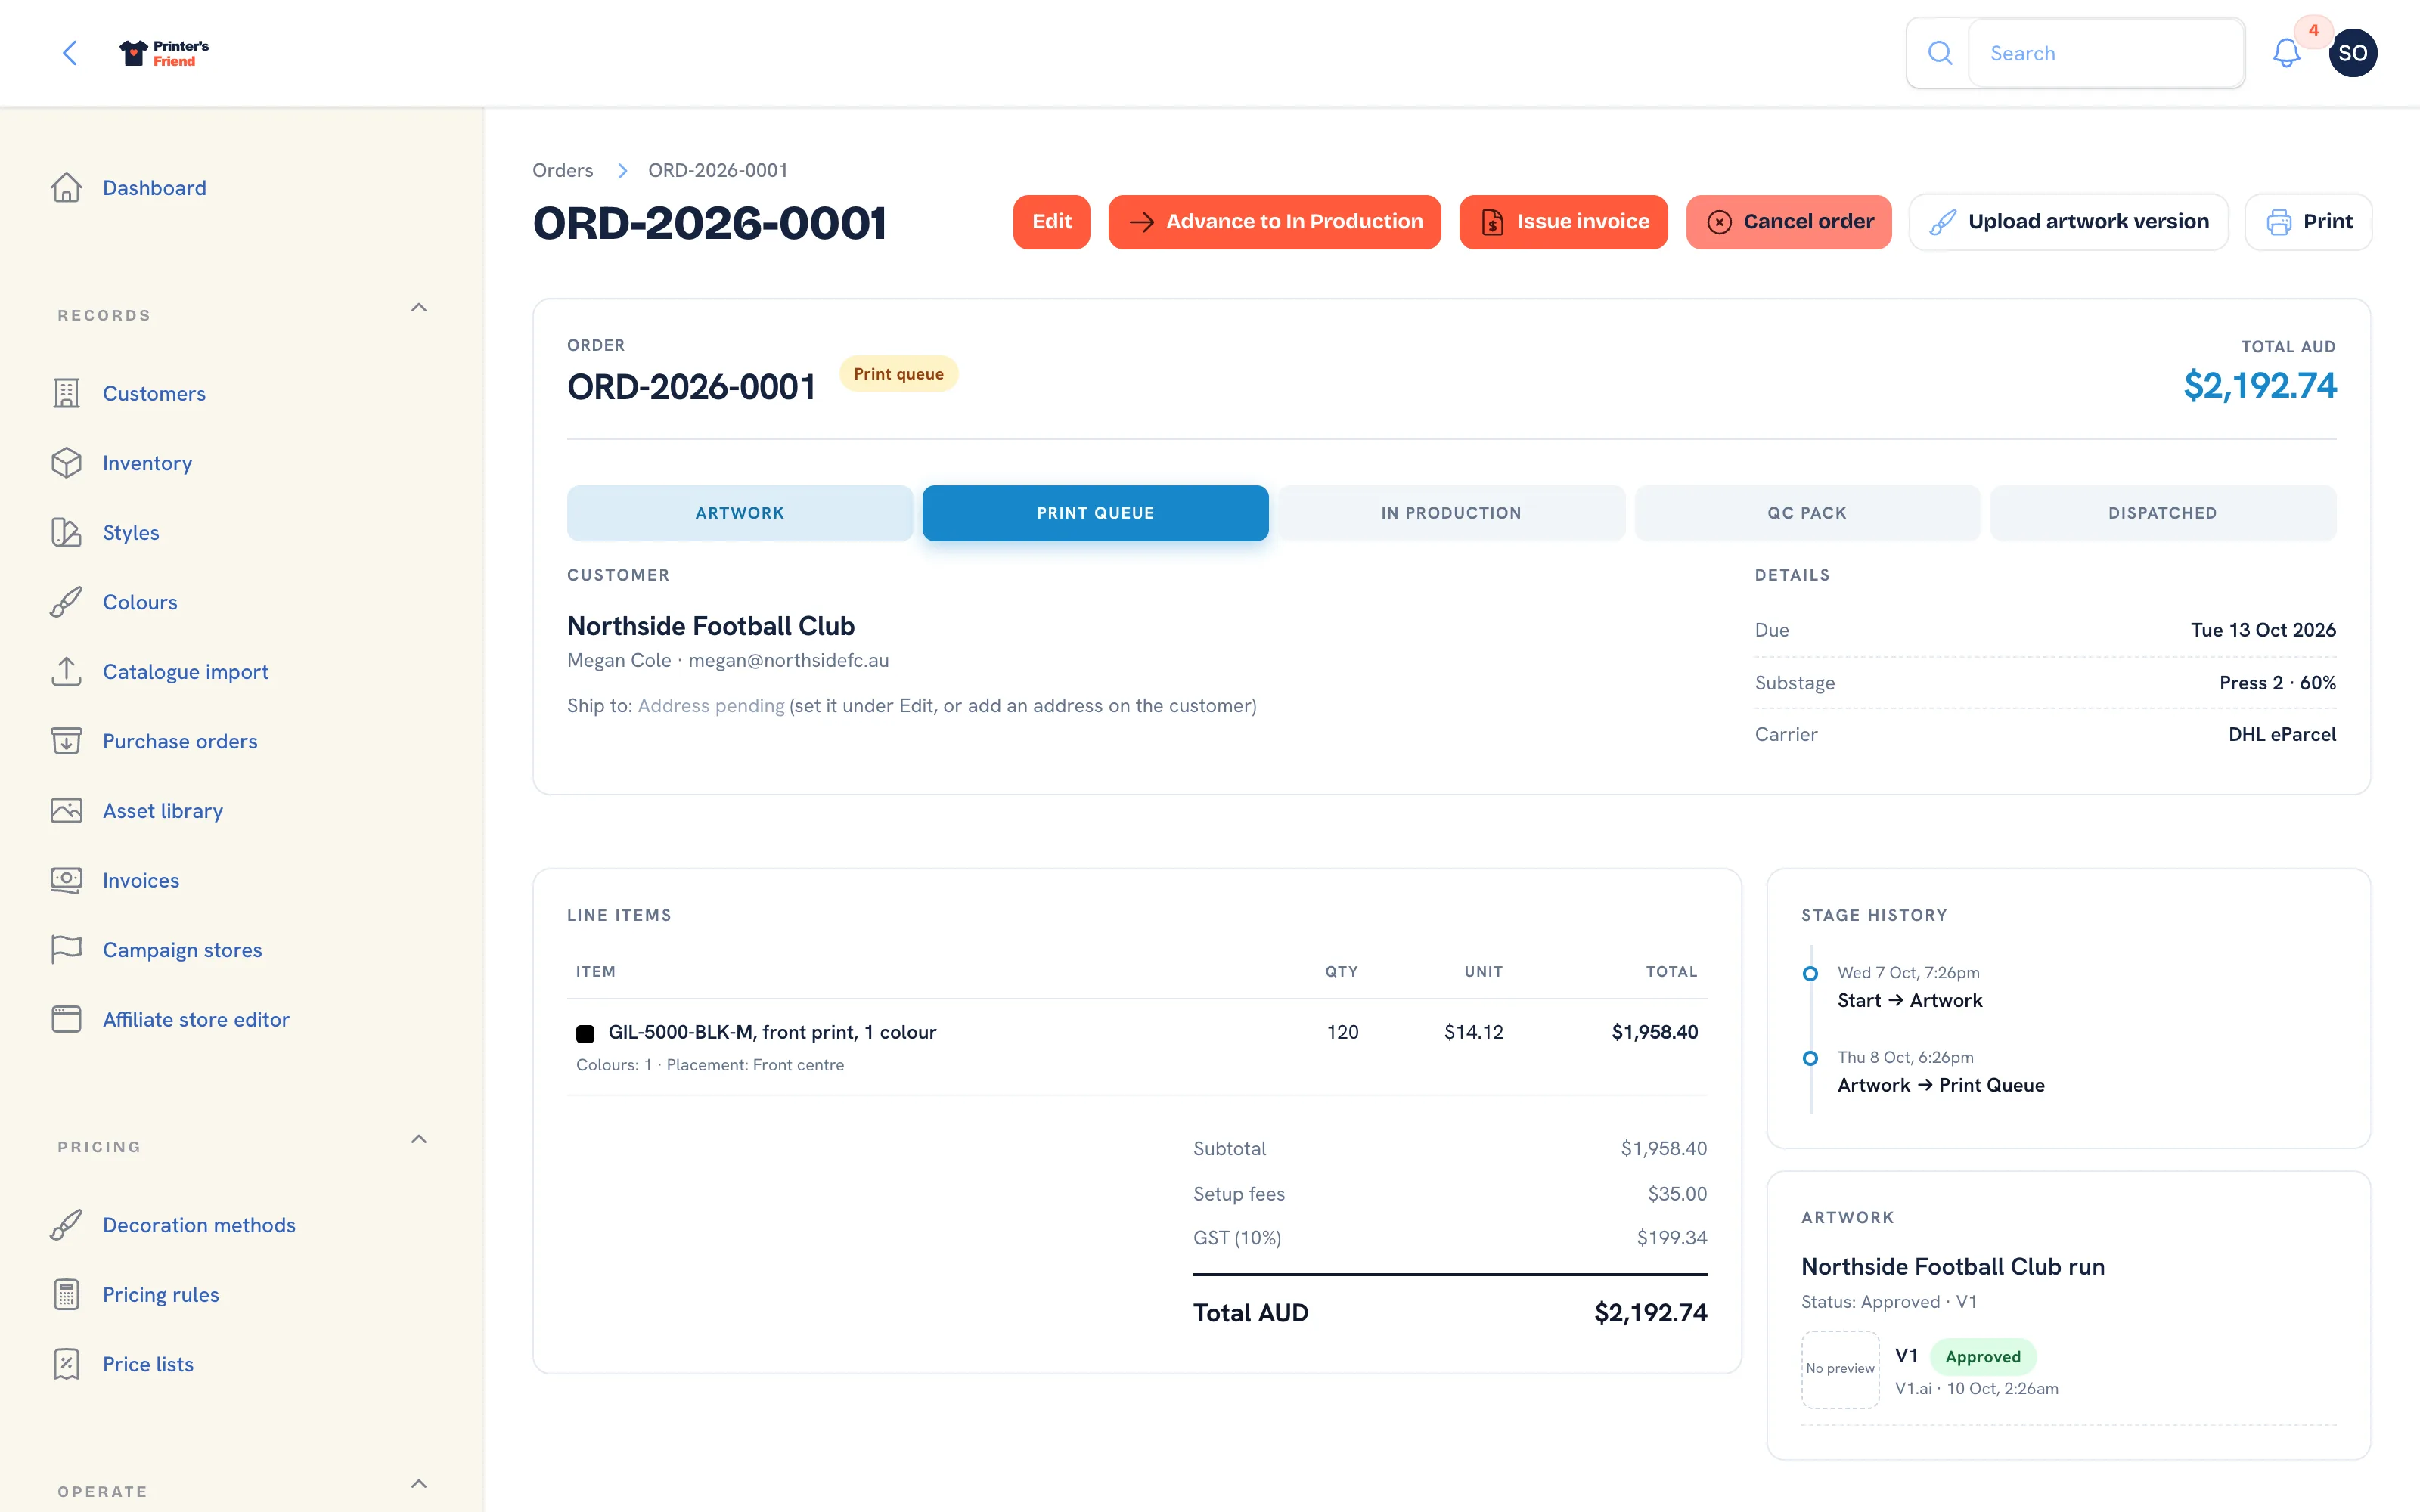Click the Invoices banknote icon
Image resolution: width=2420 pixels, height=1512 pixels.
coord(67,880)
